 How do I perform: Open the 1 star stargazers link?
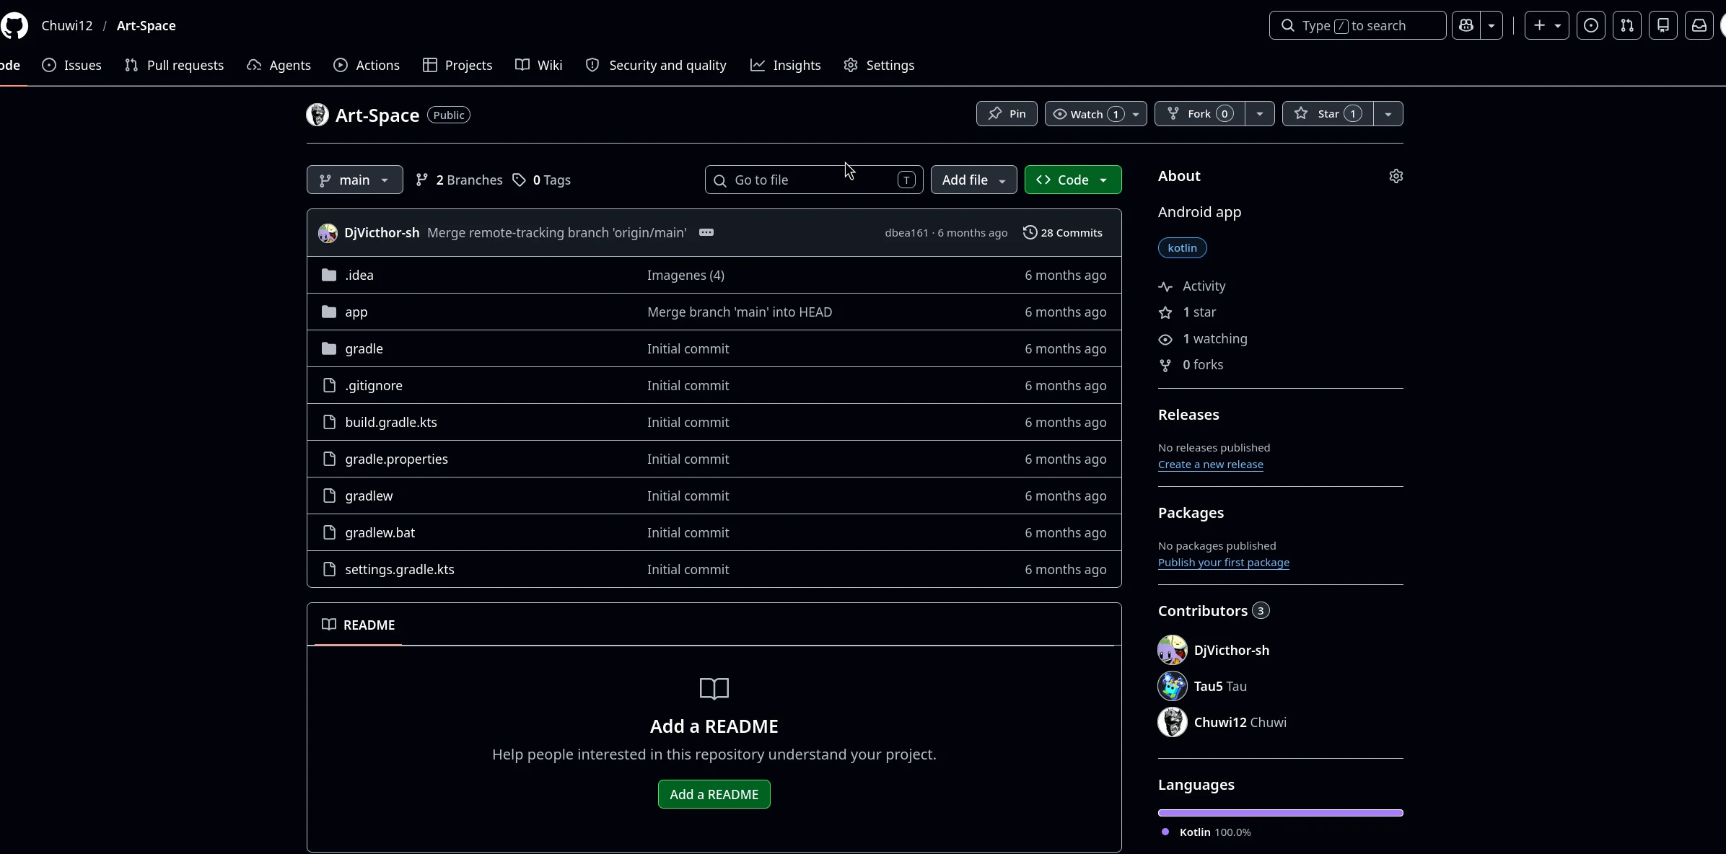(1187, 312)
